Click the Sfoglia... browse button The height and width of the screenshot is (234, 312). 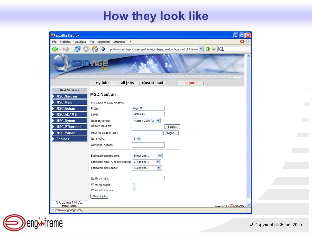[171, 133]
